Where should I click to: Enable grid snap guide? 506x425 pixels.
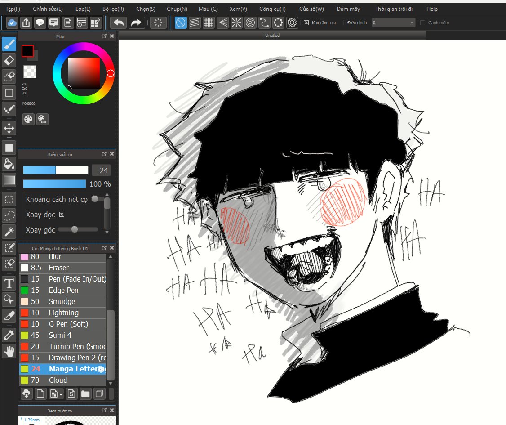209,22
